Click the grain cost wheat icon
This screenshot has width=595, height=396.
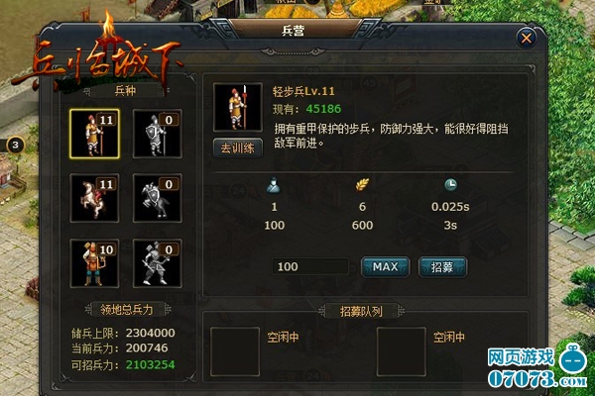point(362,185)
